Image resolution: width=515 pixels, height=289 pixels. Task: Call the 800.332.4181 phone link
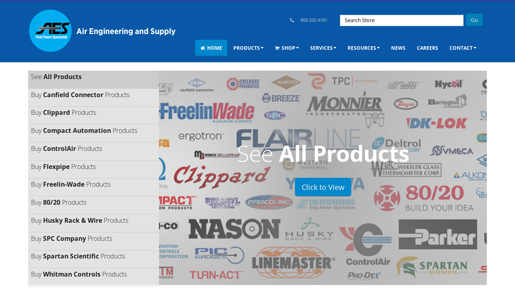coord(314,21)
